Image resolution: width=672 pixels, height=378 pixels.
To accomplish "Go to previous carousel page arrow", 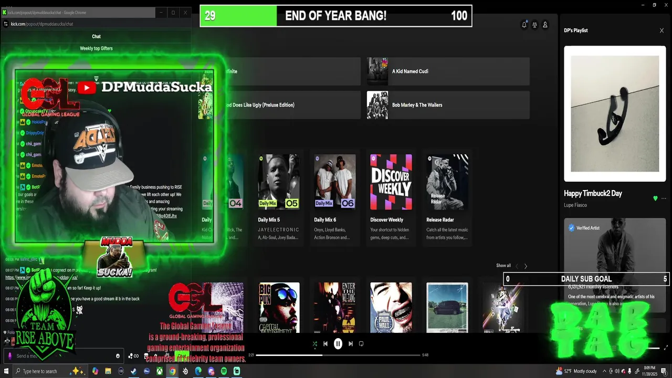I will (517, 266).
